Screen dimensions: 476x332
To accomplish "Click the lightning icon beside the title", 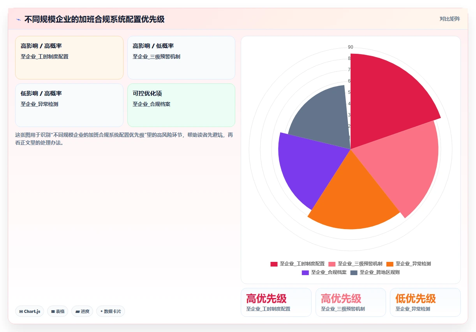I will 18,19.
